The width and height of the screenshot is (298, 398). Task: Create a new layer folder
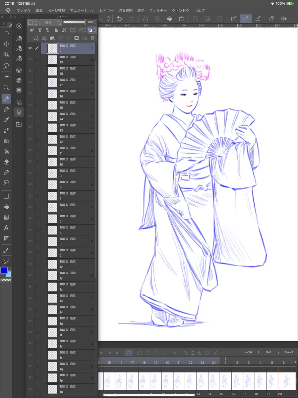click(52, 38)
